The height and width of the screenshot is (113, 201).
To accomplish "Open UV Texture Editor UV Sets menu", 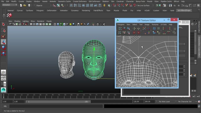I will click(x=163, y=24).
